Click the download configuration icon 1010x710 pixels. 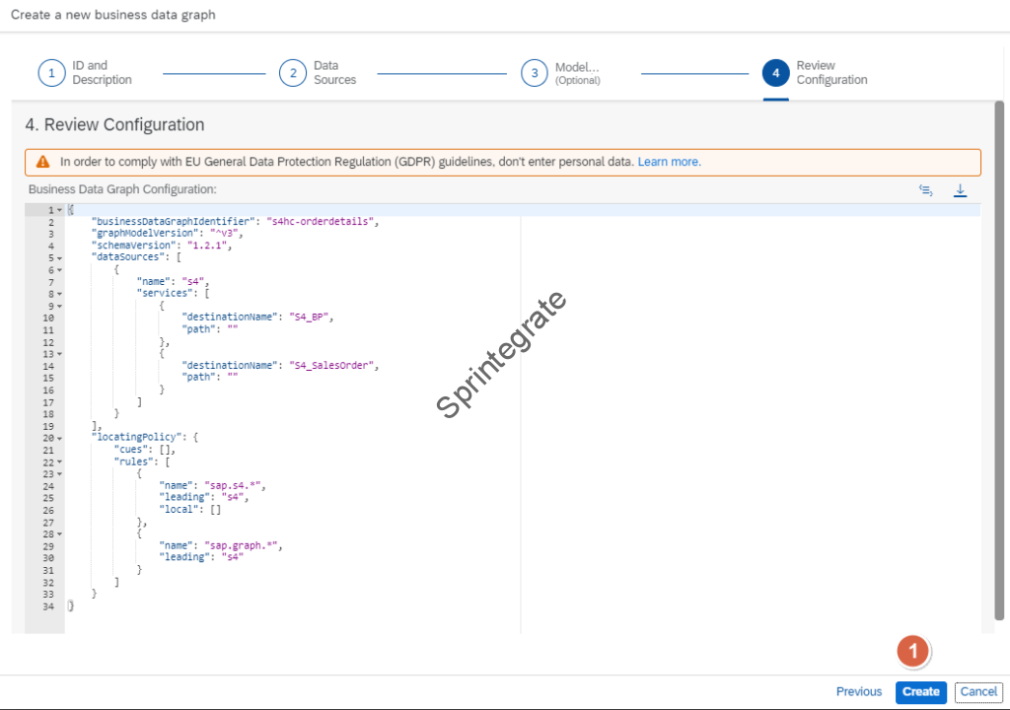point(960,190)
